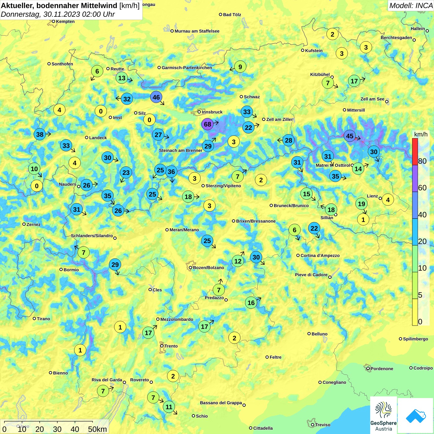Select the Sterzing/Vipiteno label
The image size is (434, 434).
tap(223, 186)
